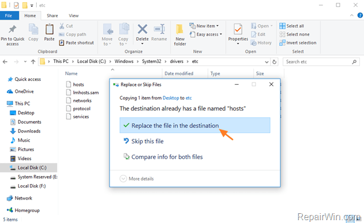Viewport: 364px width, 223px height.
Task: Click Pin to Quick access icon
Action: 13,29
